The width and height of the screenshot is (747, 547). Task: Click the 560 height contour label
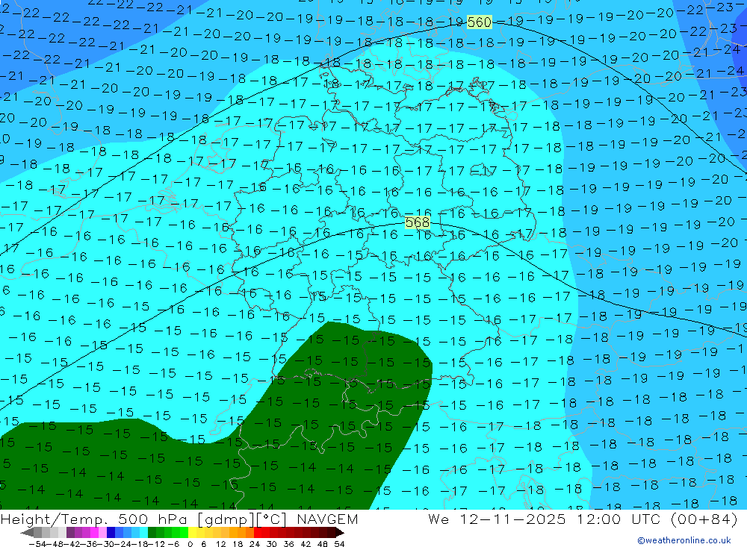(x=479, y=22)
